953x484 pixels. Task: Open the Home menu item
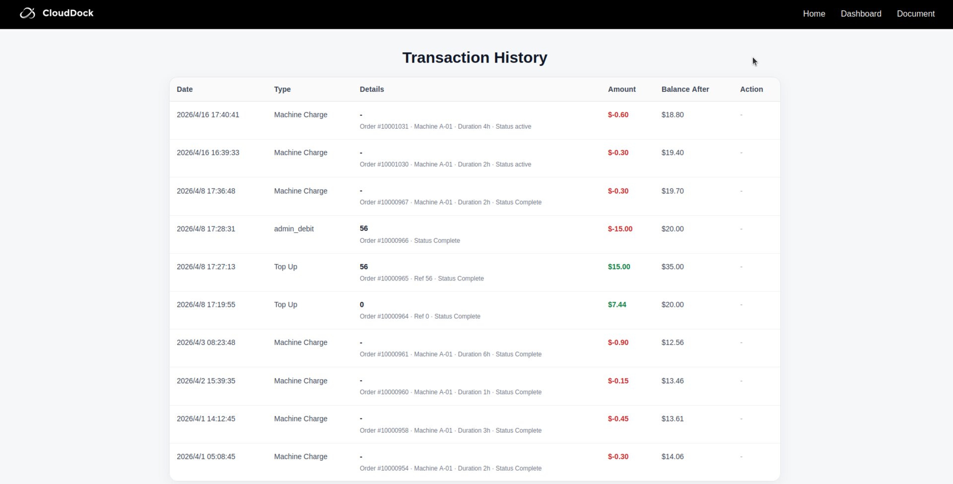(814, 14)
